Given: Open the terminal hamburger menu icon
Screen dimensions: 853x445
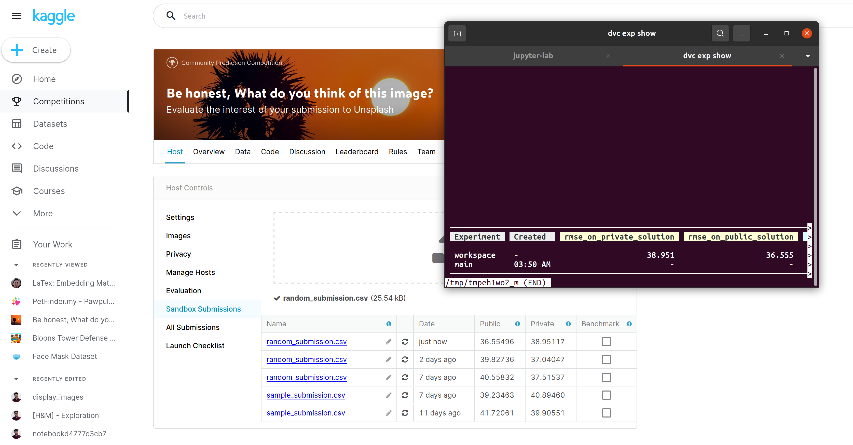Looking at the screenshot, I should [x=741, y=33].
